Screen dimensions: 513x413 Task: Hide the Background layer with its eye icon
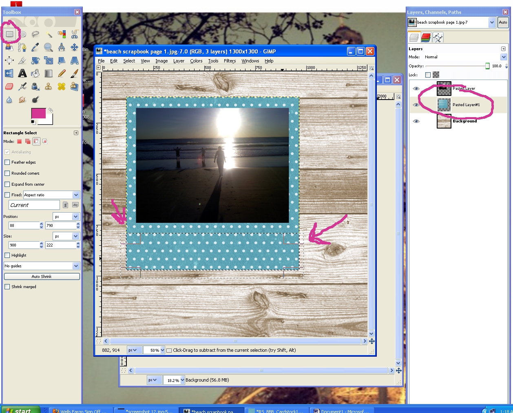point(416,121)
